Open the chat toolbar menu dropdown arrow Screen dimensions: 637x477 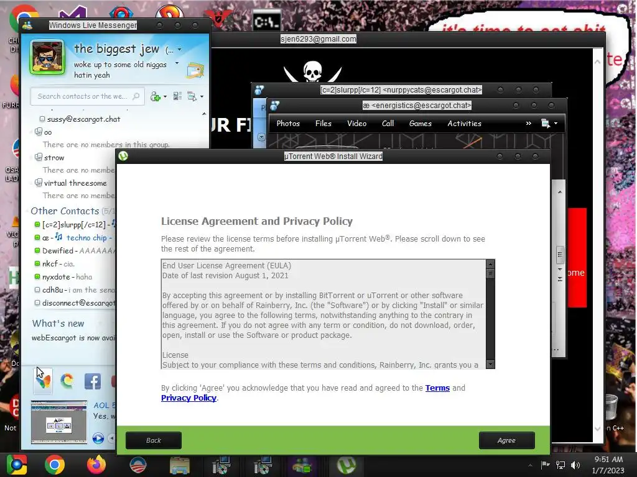pyautogui.click(x=556, y=124)
